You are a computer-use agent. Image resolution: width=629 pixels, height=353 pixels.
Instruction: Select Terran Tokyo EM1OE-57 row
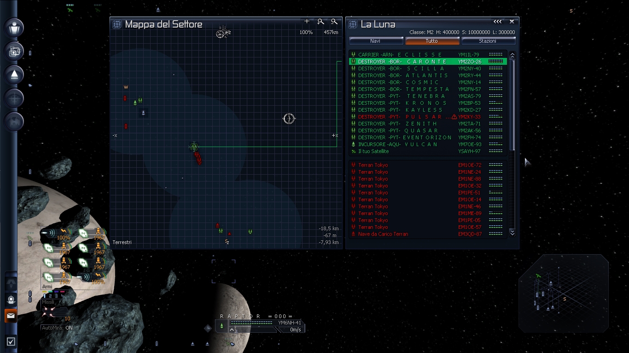[x=428, y=227]
